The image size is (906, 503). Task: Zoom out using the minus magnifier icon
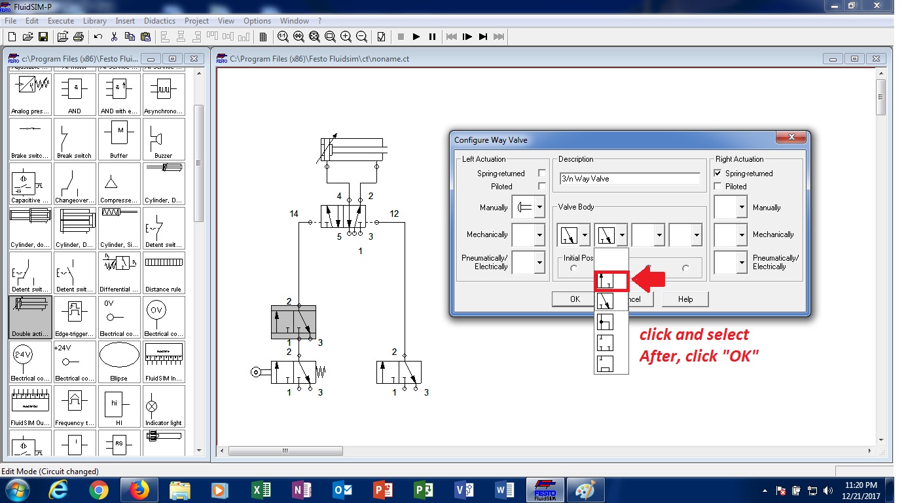tap(361, 37)
